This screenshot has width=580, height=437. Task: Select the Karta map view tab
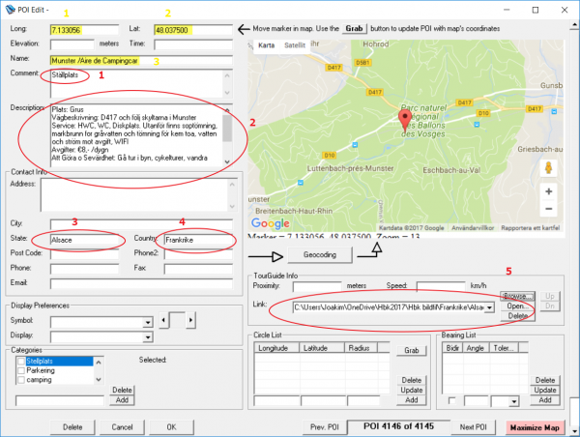[x=266, y=44]
